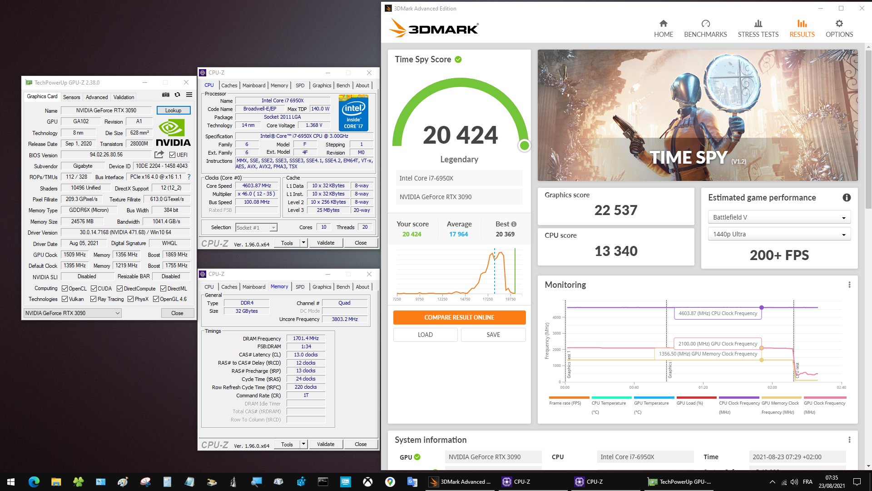Switch to Advanced tab in GPU-Z
872x491 pixels.
click(97, 97)
